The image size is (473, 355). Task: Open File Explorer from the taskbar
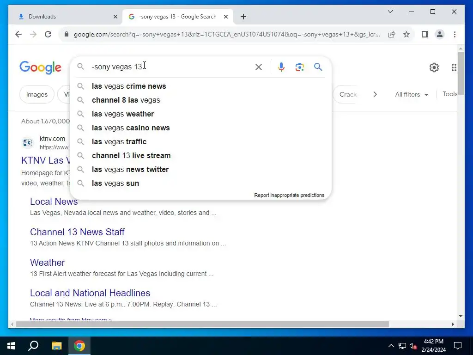coord(56,346)
